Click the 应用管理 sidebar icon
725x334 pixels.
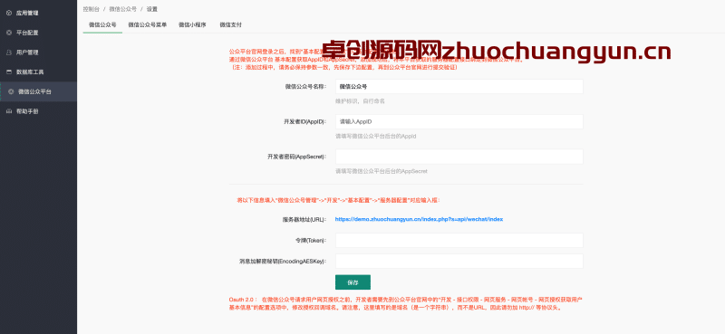[x=9, y=13]
